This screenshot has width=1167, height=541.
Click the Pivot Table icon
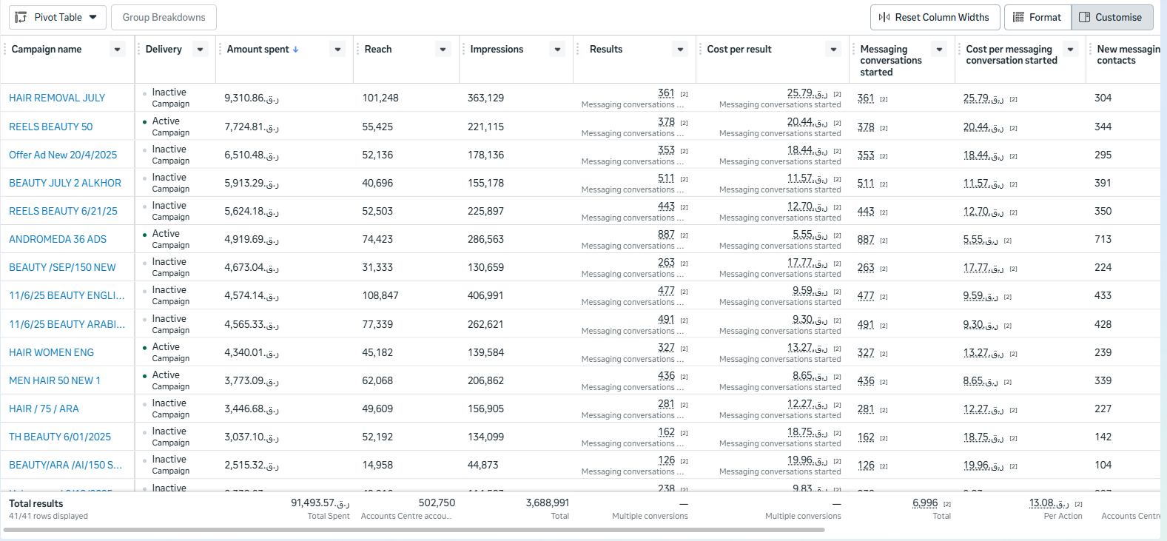coord(21,17)
